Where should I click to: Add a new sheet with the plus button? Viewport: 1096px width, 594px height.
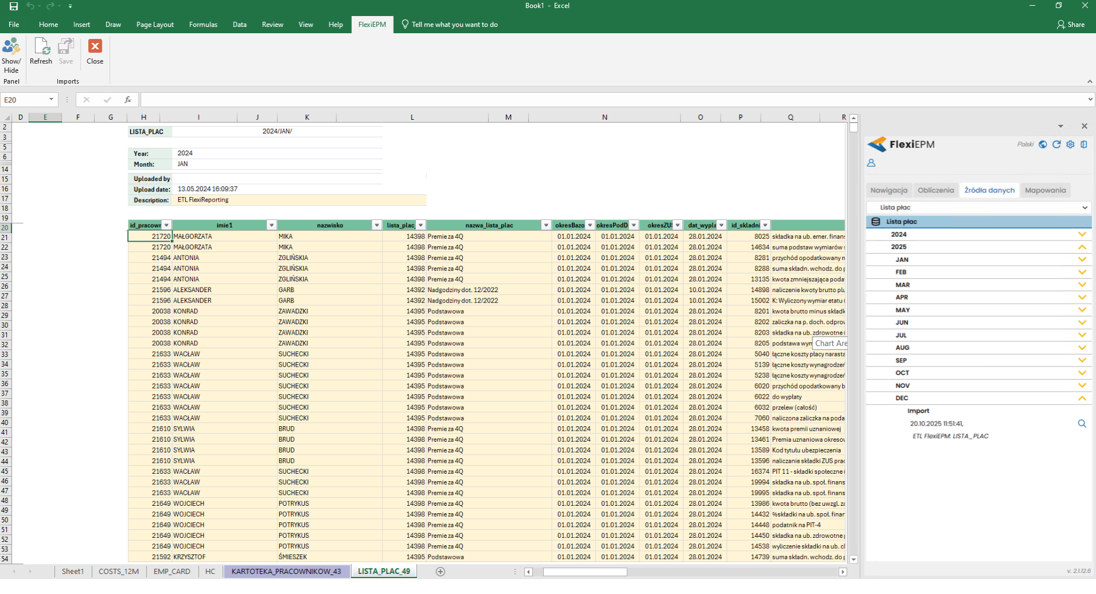441,572
